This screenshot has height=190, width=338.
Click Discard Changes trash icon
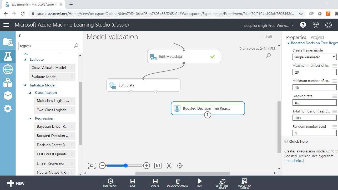[178, 183]
